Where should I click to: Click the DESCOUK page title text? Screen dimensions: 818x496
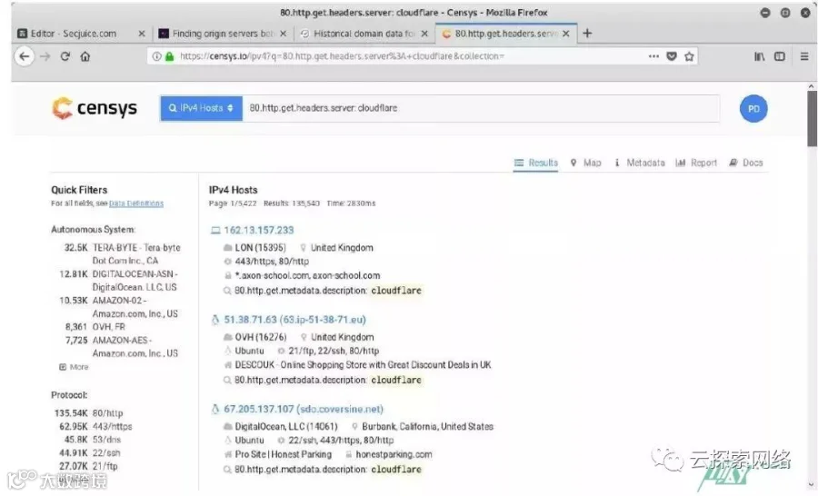tap(363, 365)
